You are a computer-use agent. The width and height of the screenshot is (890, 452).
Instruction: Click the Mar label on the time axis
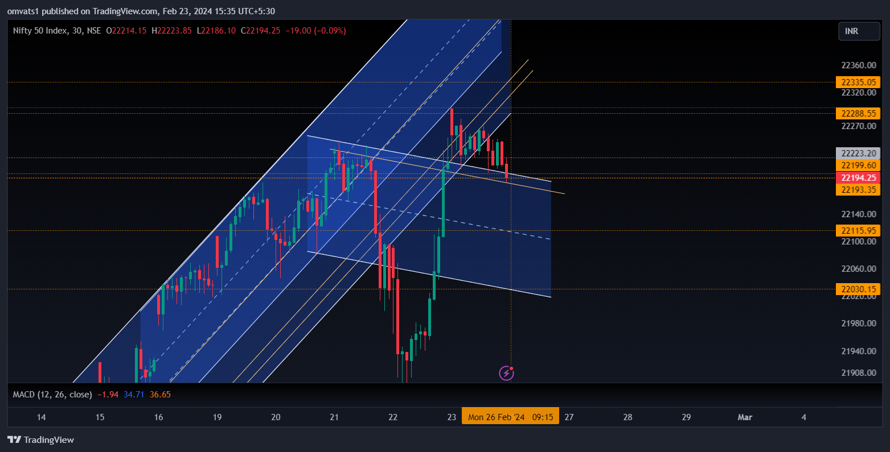(745, 417)
